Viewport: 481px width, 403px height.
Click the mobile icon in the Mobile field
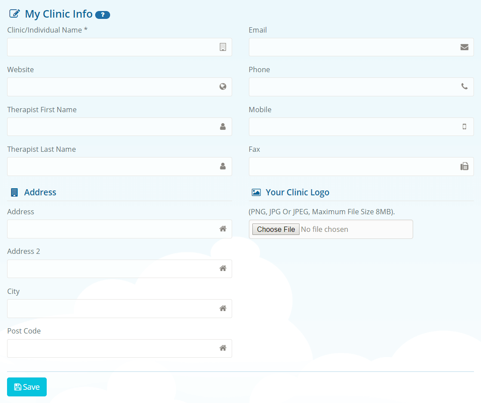[464, 126]
